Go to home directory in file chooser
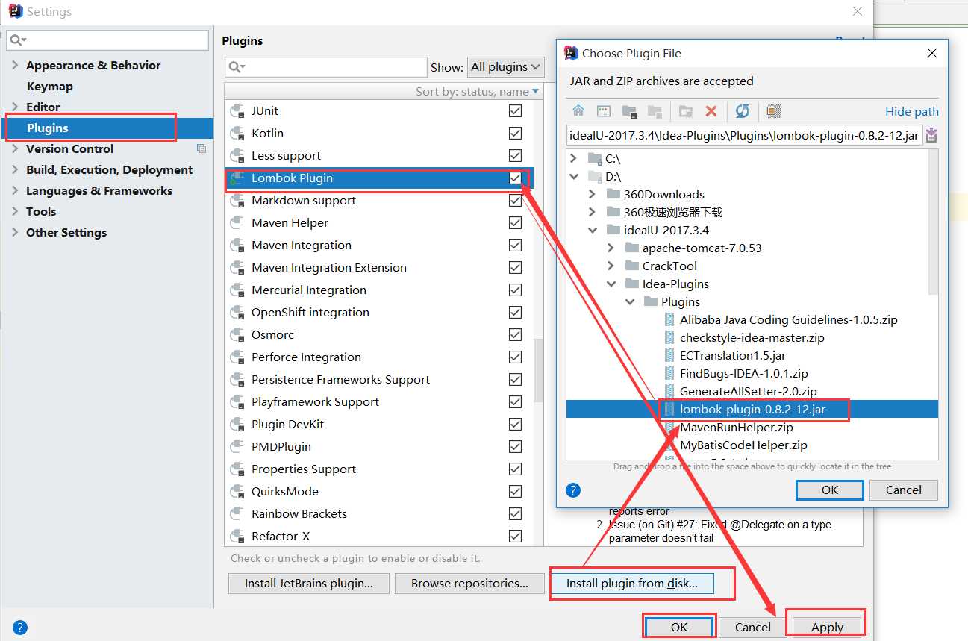Image resolution: width=968 pixels, height=641 pixels. (578, 111)
